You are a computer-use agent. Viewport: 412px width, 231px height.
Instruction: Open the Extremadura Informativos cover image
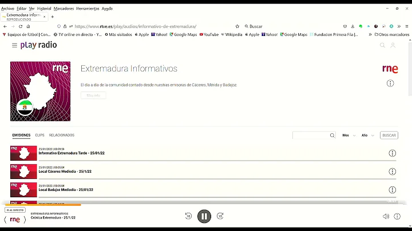coord(40,91)
